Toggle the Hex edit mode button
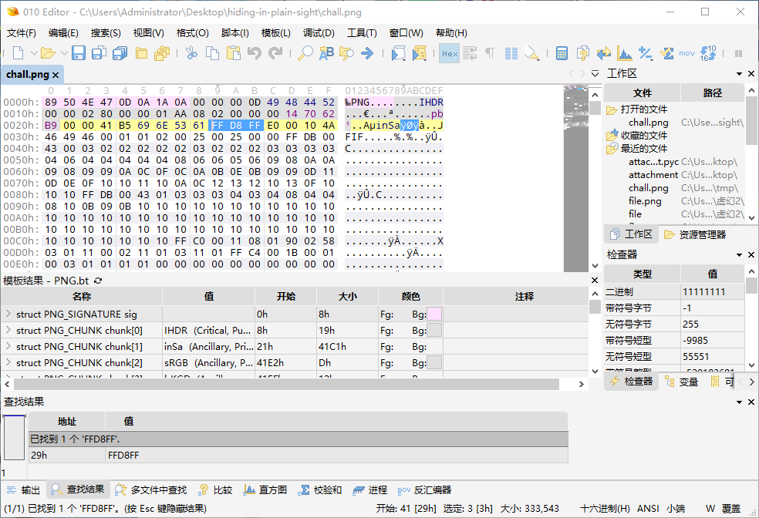Viewport: 759px width, 518px height. [450, 53]
